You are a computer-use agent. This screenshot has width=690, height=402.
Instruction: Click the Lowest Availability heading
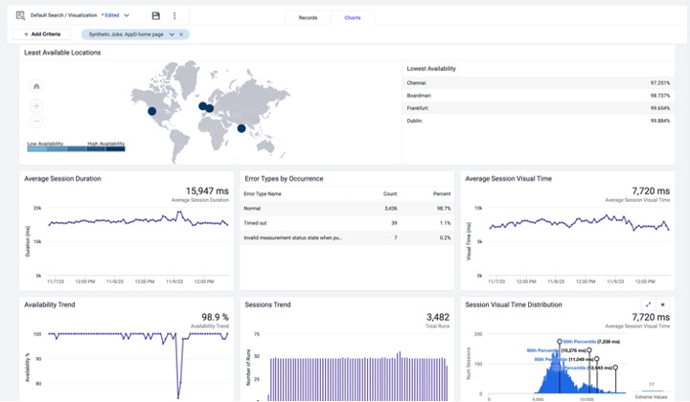click(x=431, y=69)
